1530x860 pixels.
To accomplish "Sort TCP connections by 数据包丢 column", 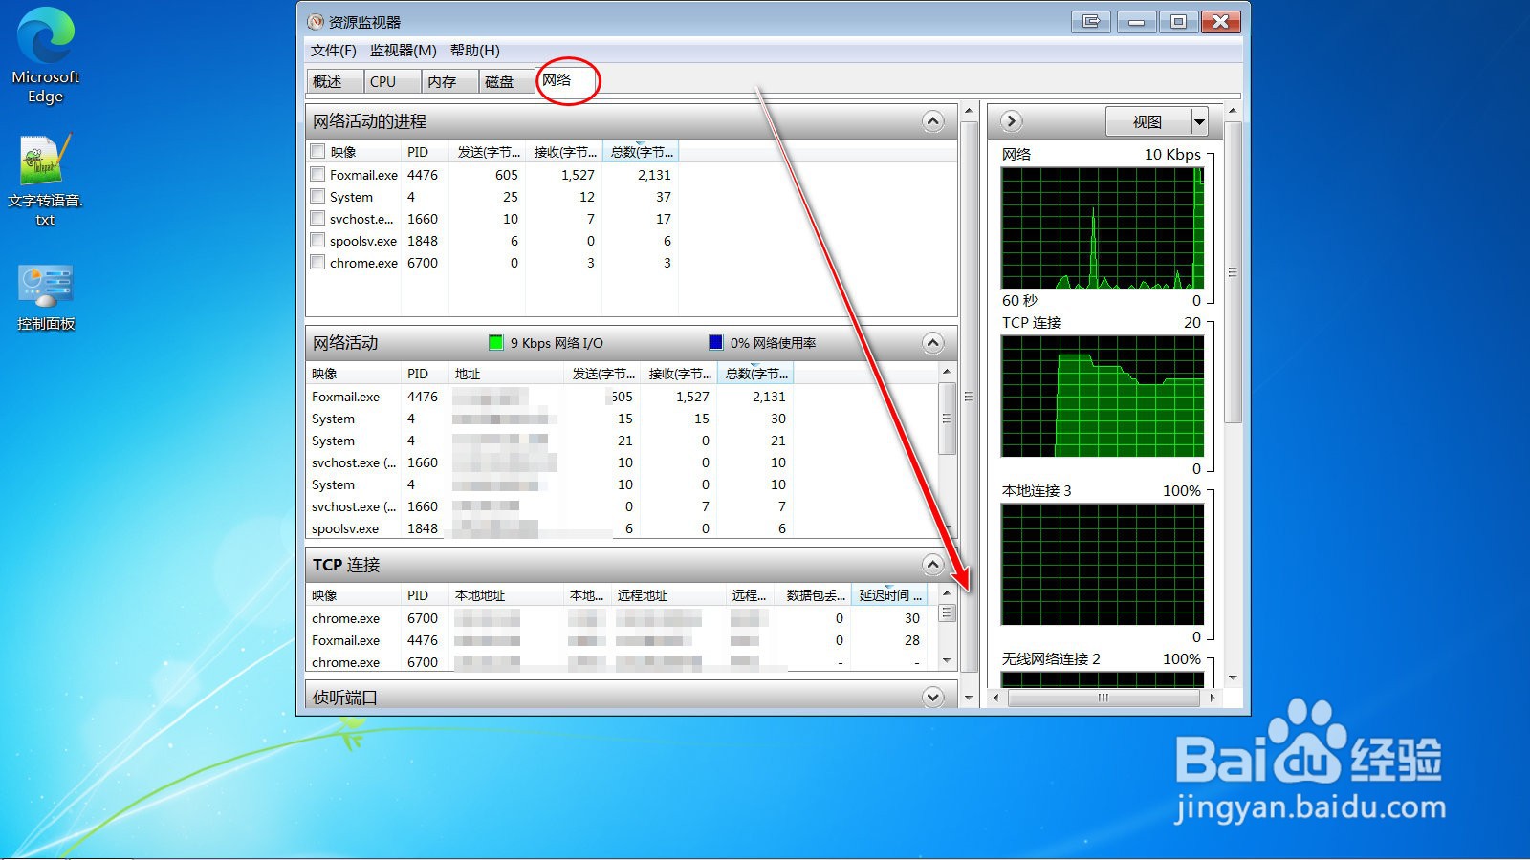I will pos(813,594).
